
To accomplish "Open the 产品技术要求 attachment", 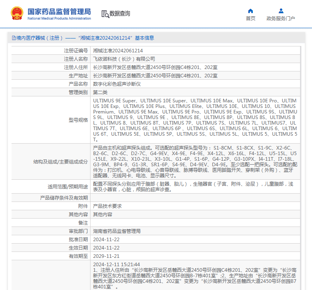I will [x=107, y=206].
